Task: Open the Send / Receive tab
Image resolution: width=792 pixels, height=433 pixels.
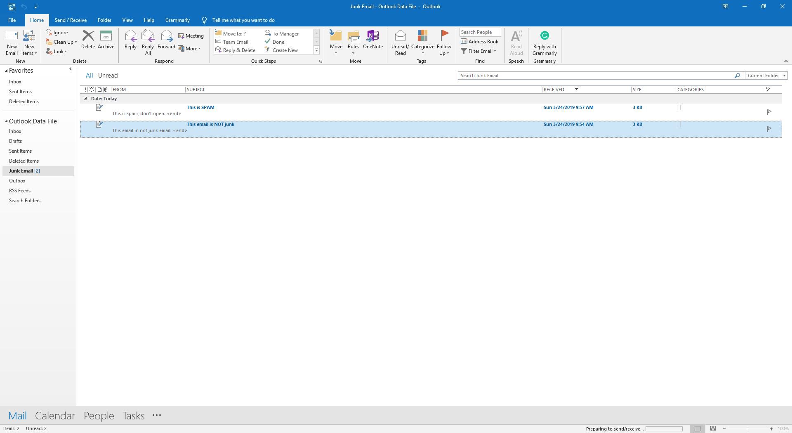Action: click(71, 20)
